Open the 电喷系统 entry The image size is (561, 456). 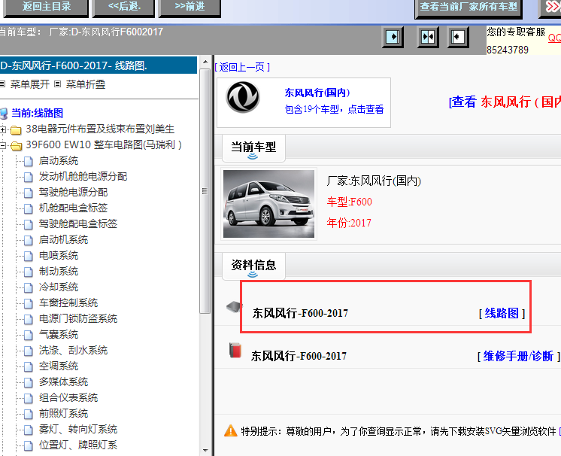(x=59, y=256)
